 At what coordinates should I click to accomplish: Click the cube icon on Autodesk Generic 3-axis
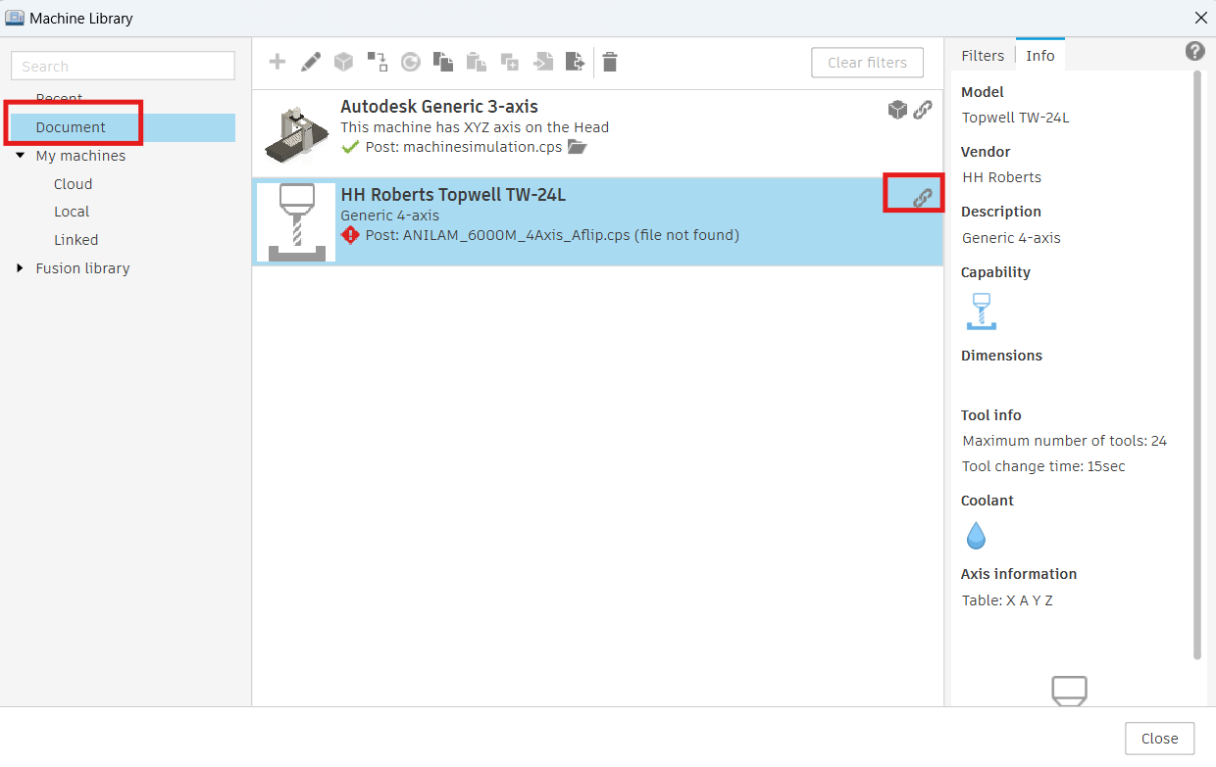(x=897, y=110)
